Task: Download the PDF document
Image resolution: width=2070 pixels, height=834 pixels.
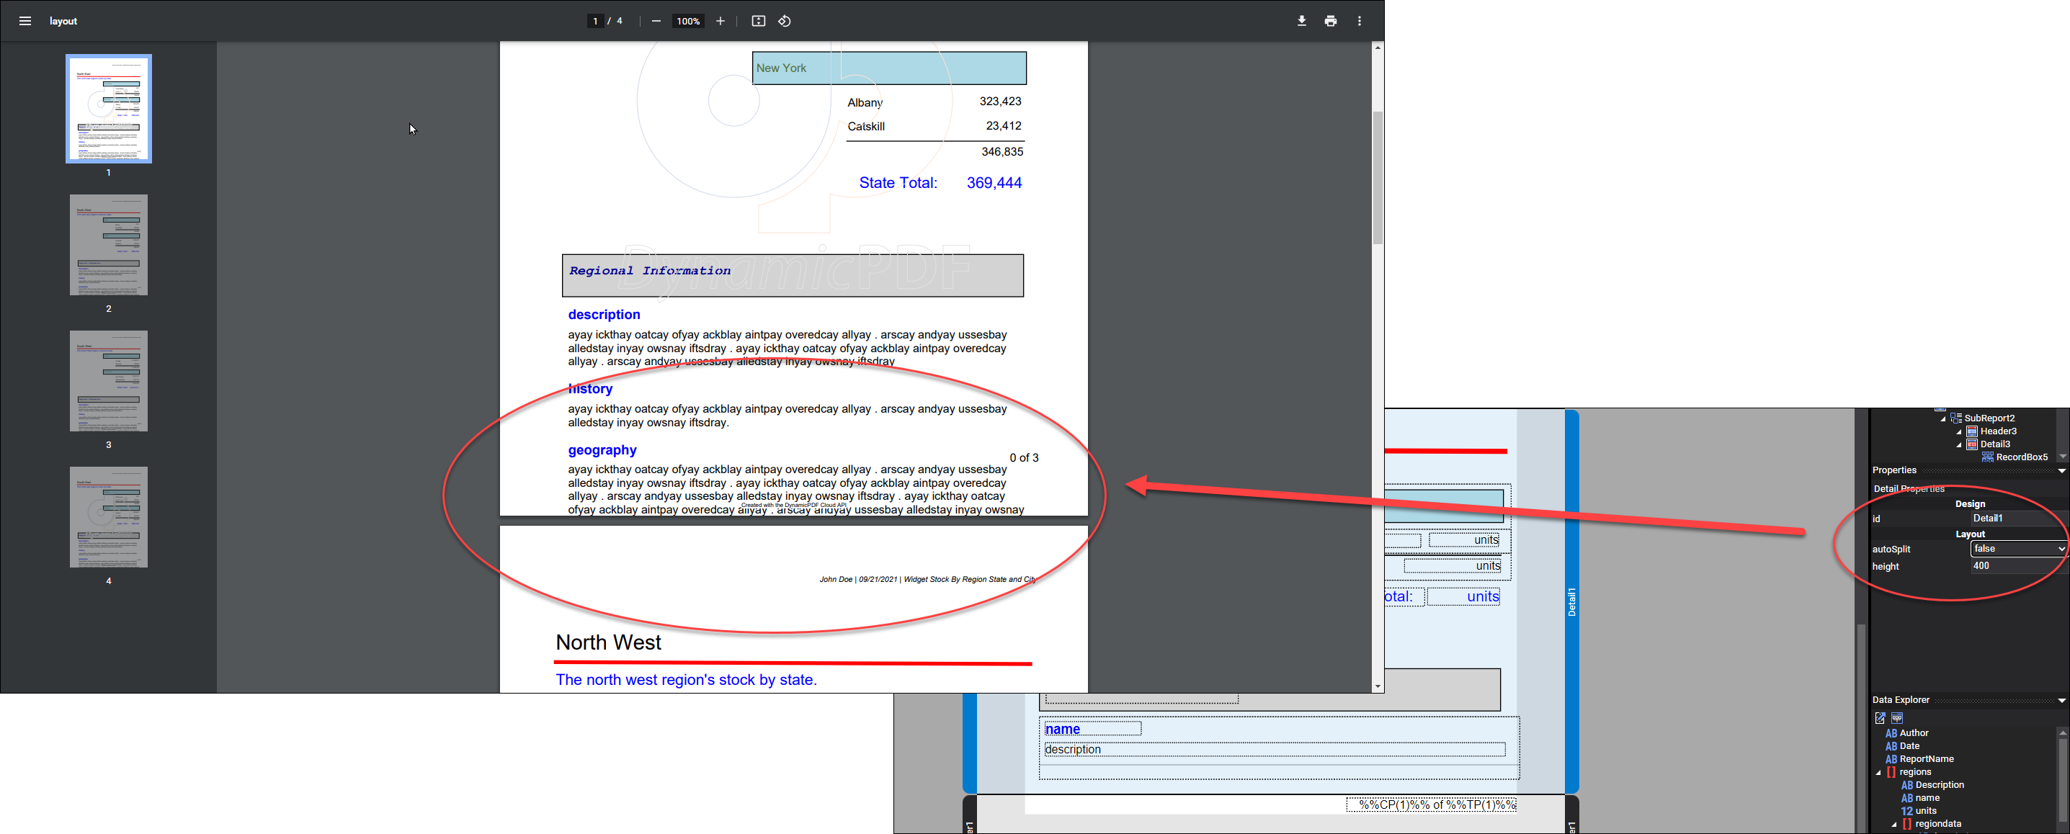Action: click(x=1301, y=21)
